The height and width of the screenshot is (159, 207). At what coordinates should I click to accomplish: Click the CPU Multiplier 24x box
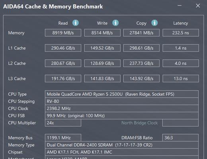pos(63,123)
